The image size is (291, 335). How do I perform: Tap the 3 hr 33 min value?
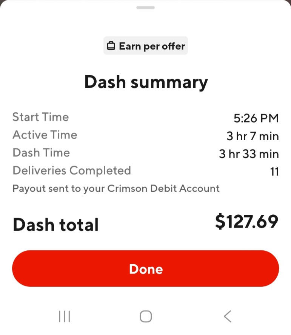249,154
